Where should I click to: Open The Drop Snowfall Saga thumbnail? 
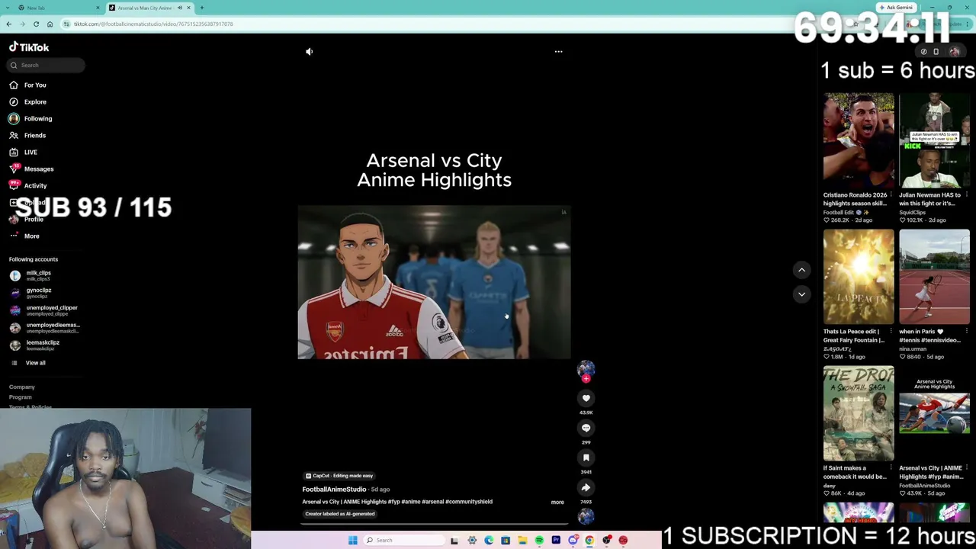[859, 413]
